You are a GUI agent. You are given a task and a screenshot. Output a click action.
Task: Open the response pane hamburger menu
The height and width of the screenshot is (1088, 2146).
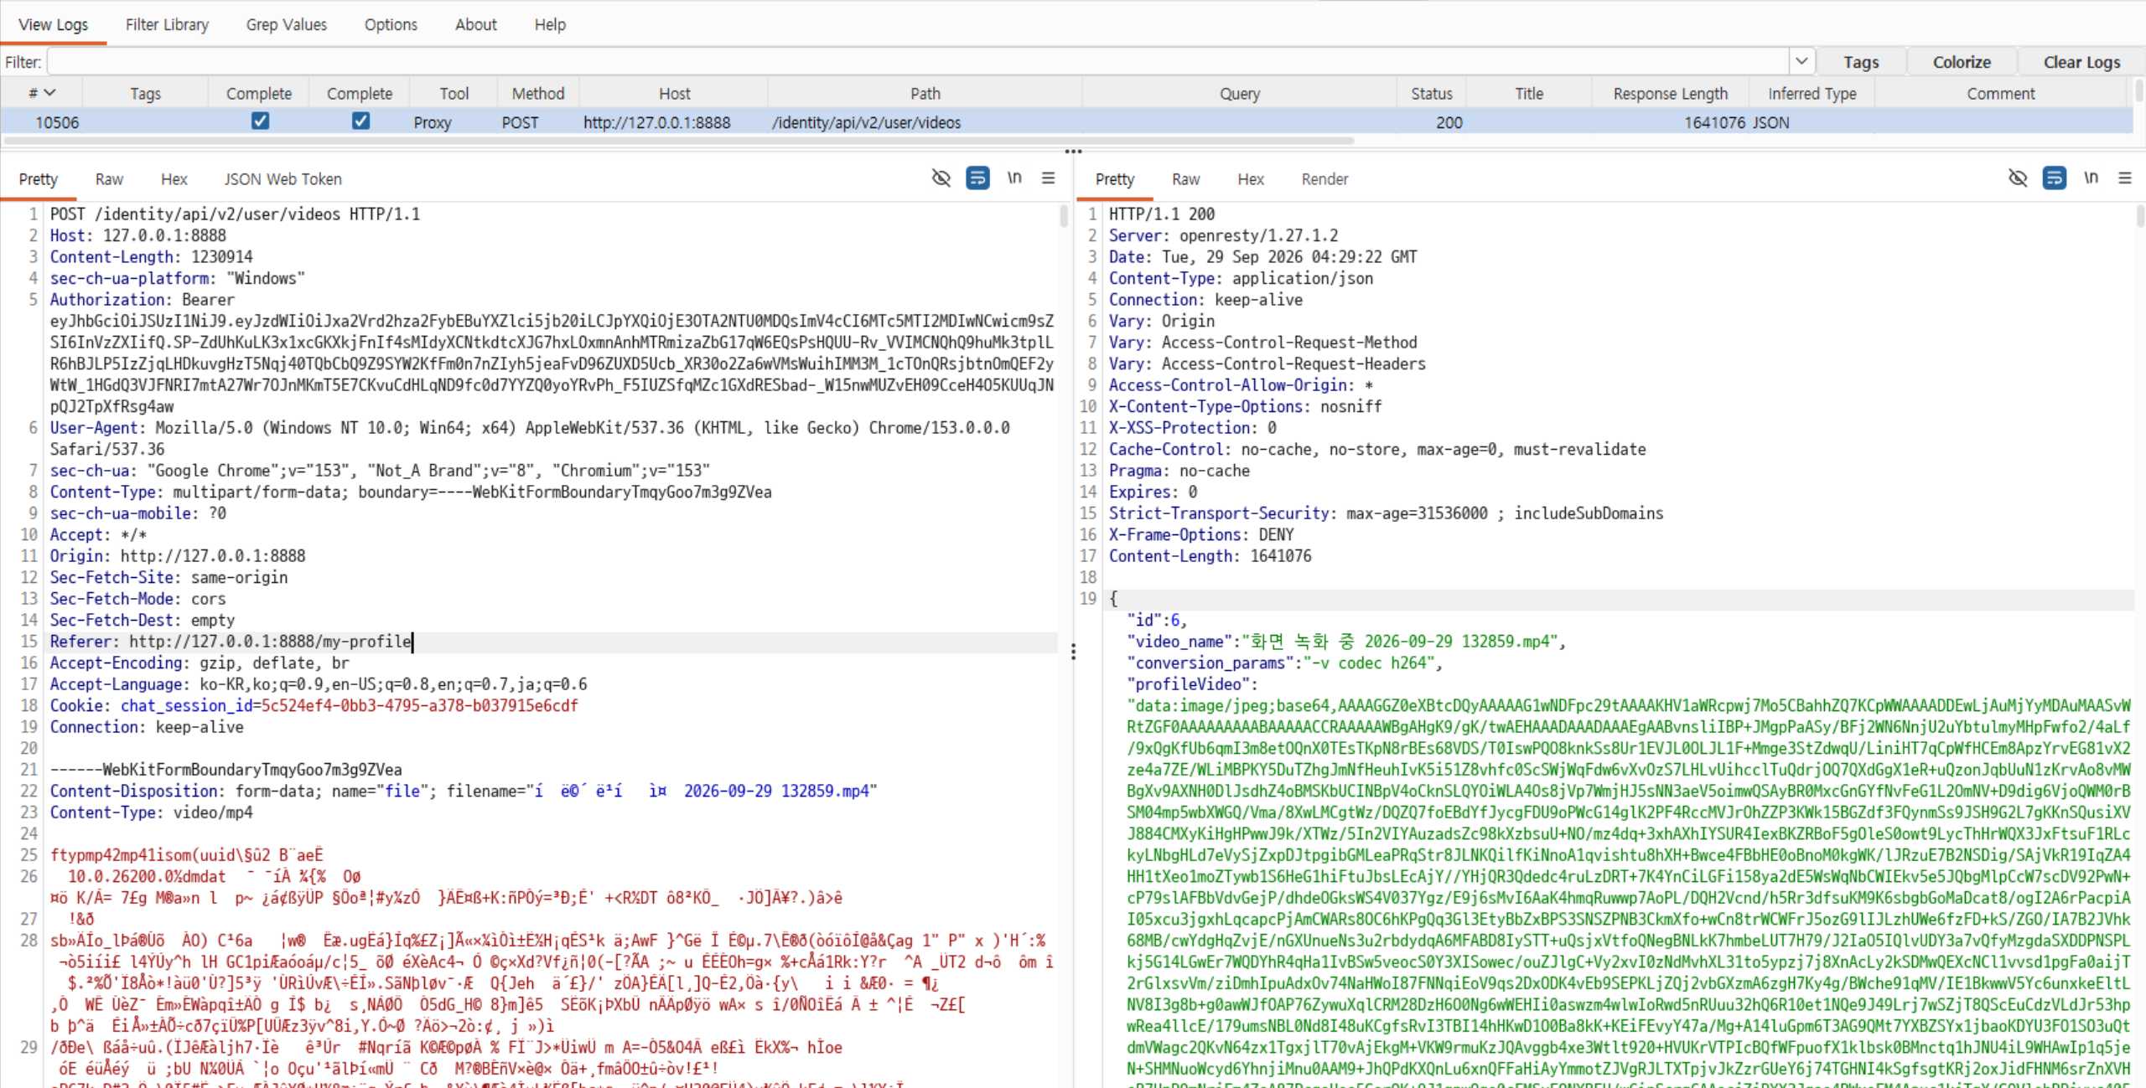(2124, 178)
